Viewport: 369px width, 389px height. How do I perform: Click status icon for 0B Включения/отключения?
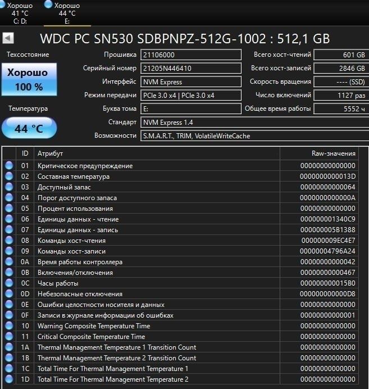9,272
